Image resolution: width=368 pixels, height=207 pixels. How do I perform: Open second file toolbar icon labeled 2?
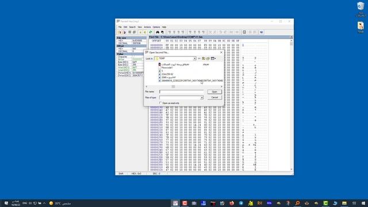[124, 32]
